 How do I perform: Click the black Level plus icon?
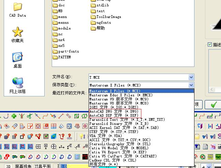point(85,156)
